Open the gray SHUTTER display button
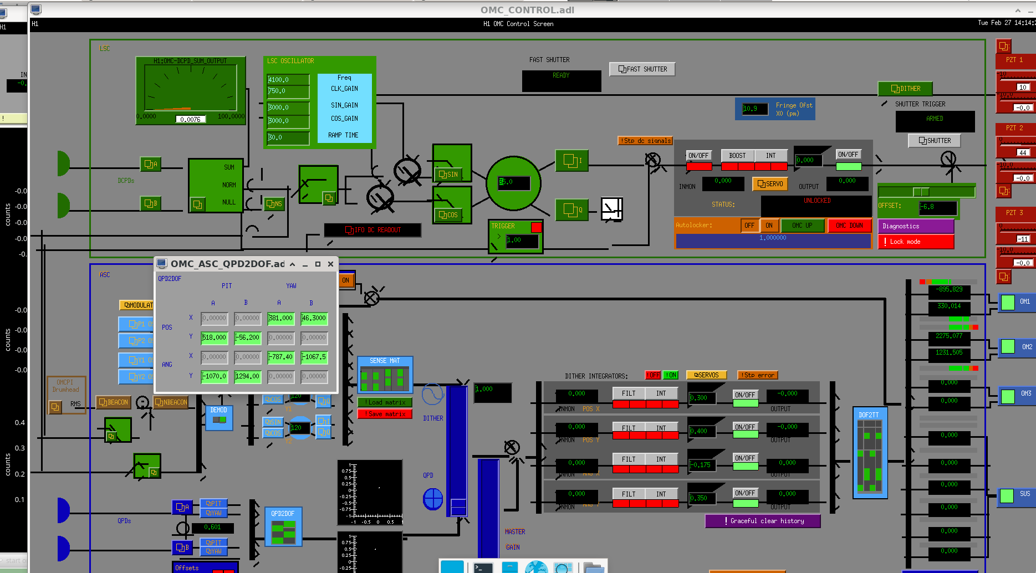The image size is (1036, 573). click(x=935, y=141)
